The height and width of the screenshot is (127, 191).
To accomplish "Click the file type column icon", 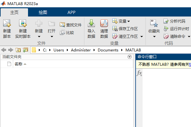I will (x=9, y=64).
